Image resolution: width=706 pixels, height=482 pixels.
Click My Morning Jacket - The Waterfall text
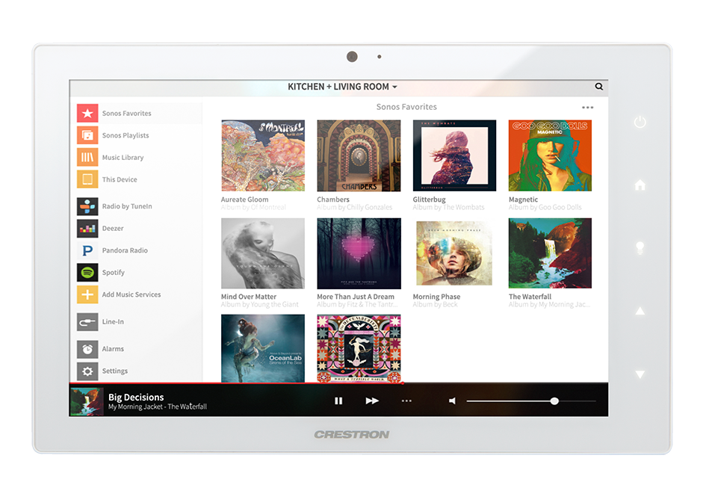tap(158, 407)
